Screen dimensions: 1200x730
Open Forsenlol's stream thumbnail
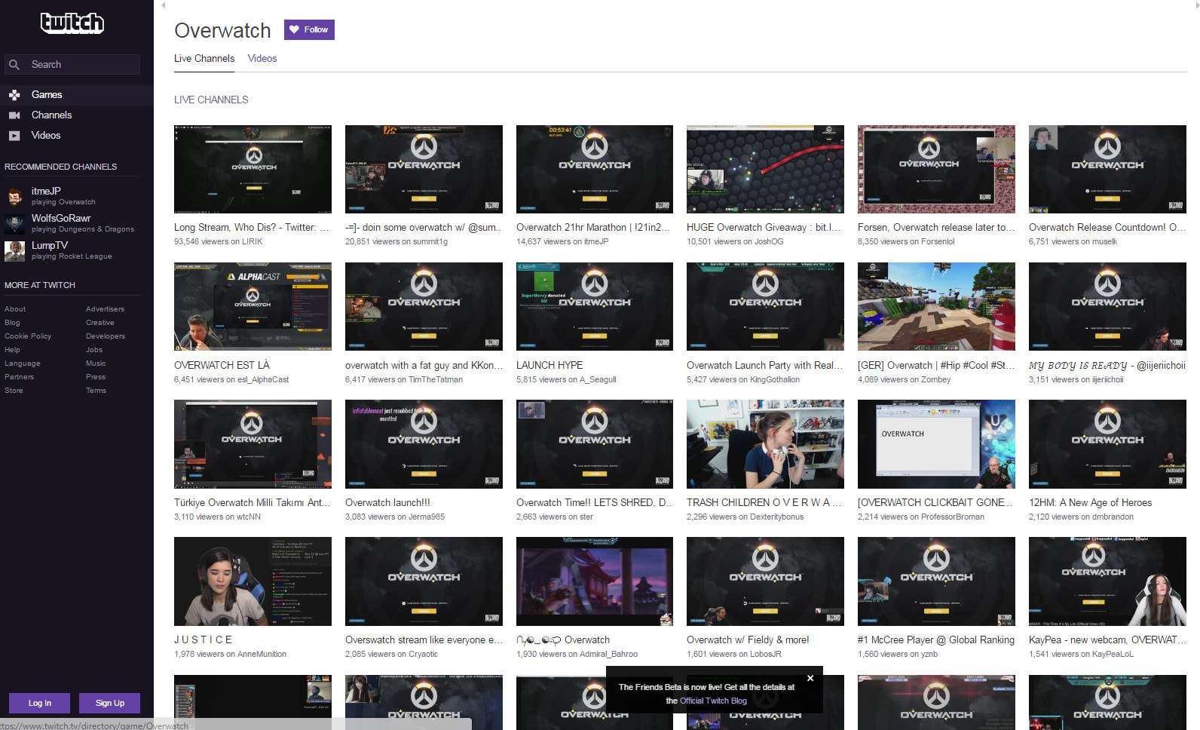[x=936, y=169]
